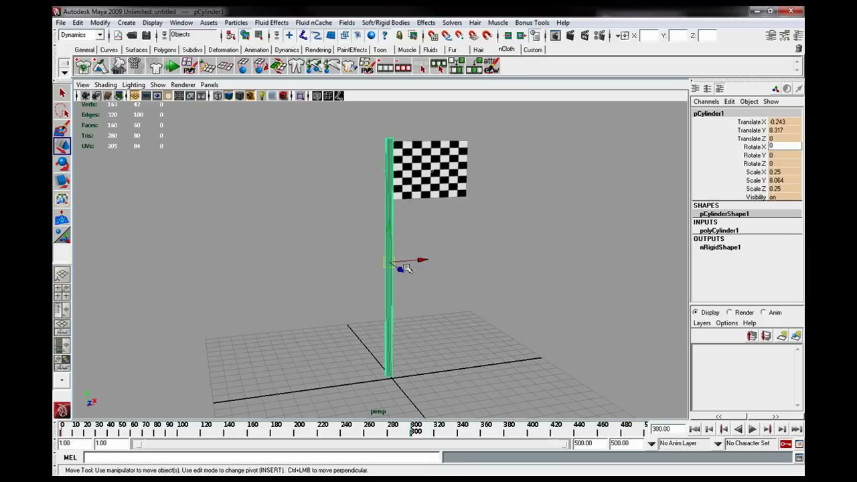Click the Scale Y value 8.064
This screenshot has height=482, width=857.
pos(784,181)
